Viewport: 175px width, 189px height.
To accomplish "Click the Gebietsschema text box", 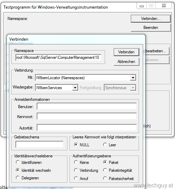I will click(x=39, y=144).
